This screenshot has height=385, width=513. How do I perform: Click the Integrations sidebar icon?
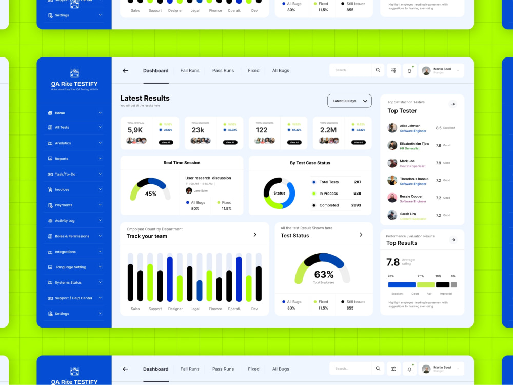coord(50,252)
